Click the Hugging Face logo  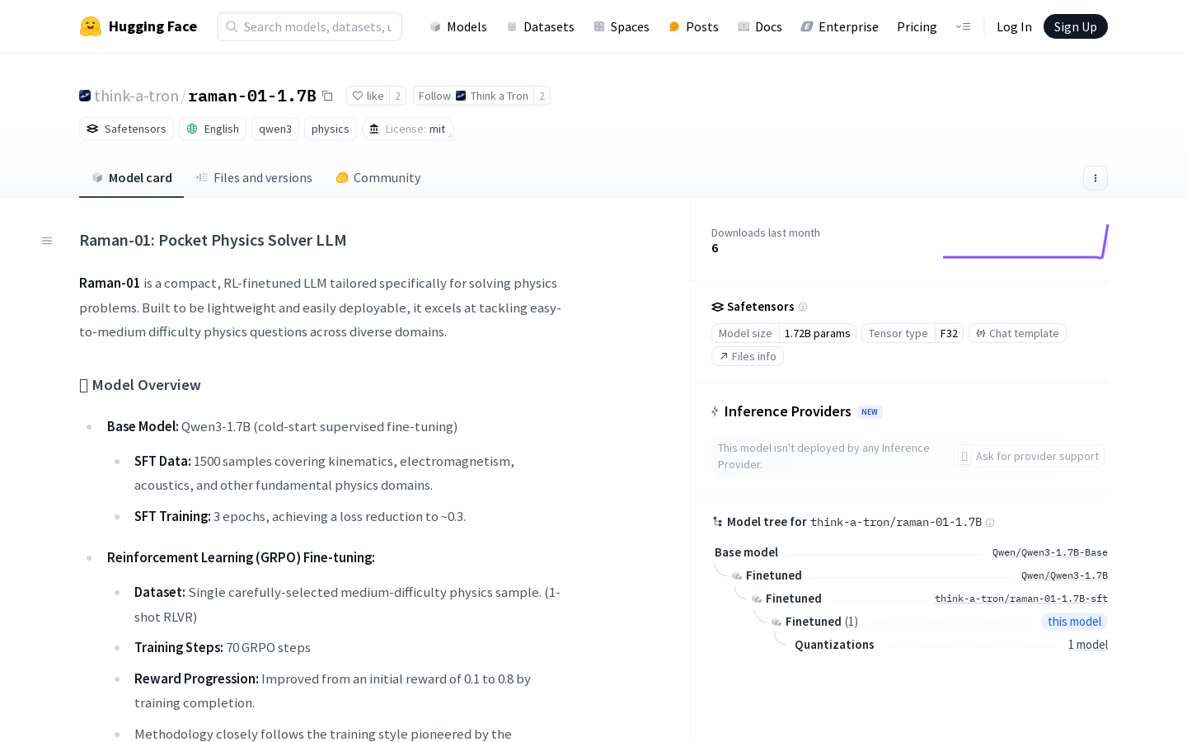tap(138, 26)
